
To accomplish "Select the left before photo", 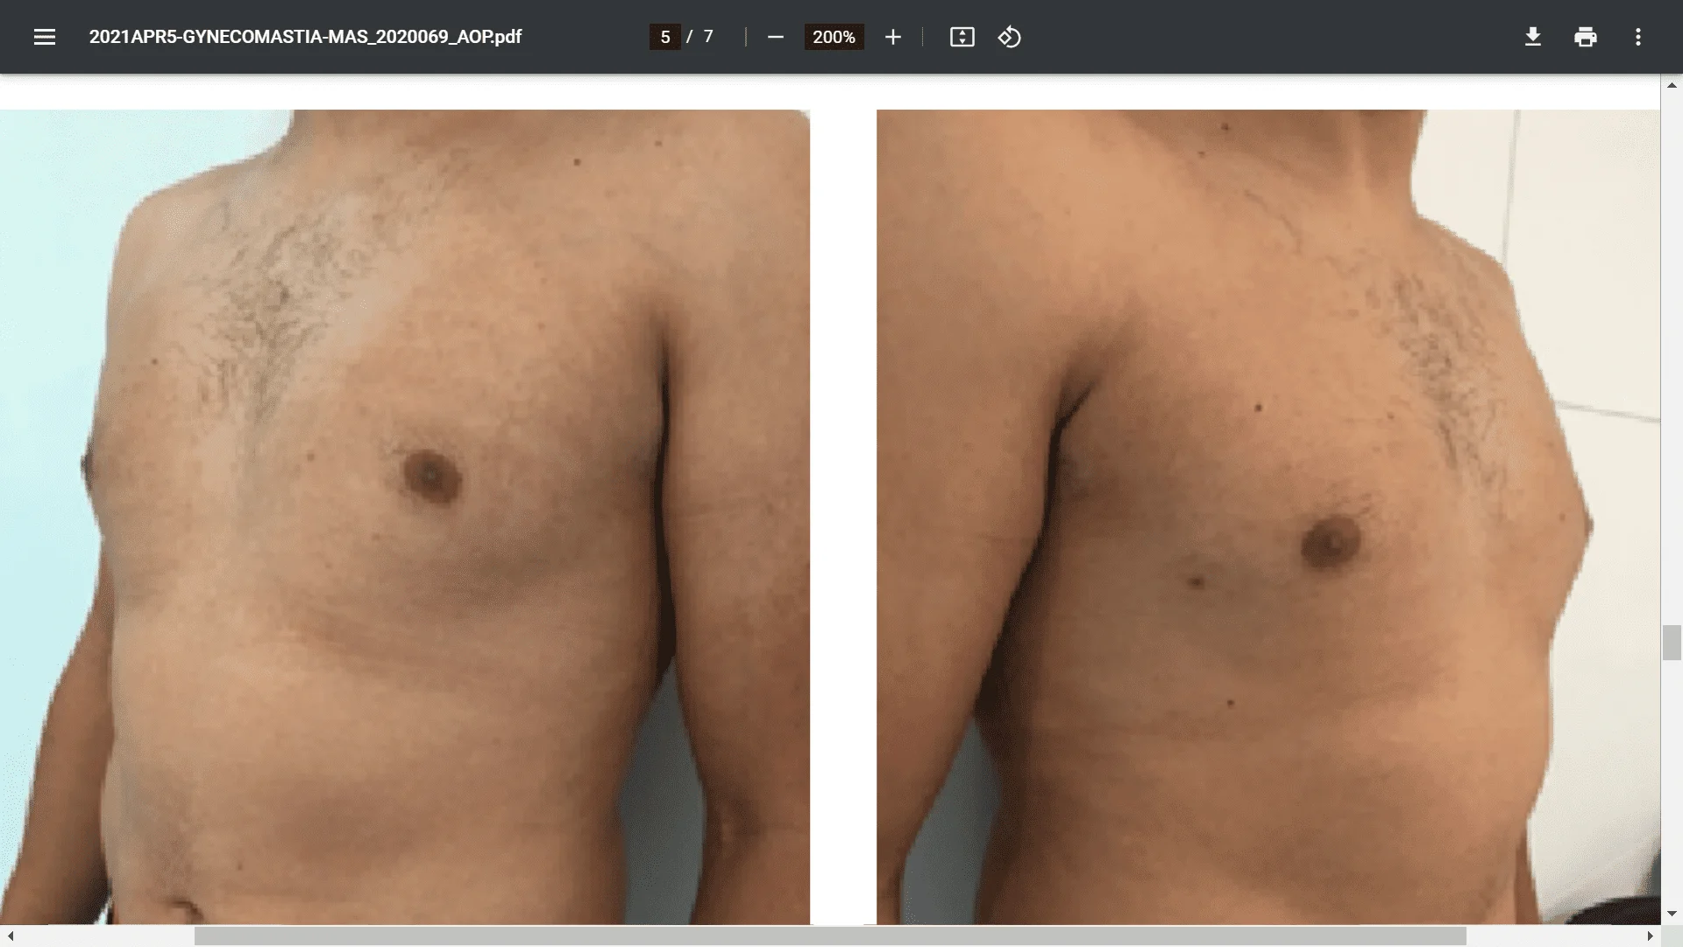I will pyautogui.click(x=403, y=509).
